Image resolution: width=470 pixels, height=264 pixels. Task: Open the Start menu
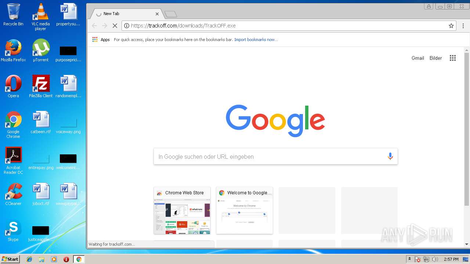click(10, 259)
